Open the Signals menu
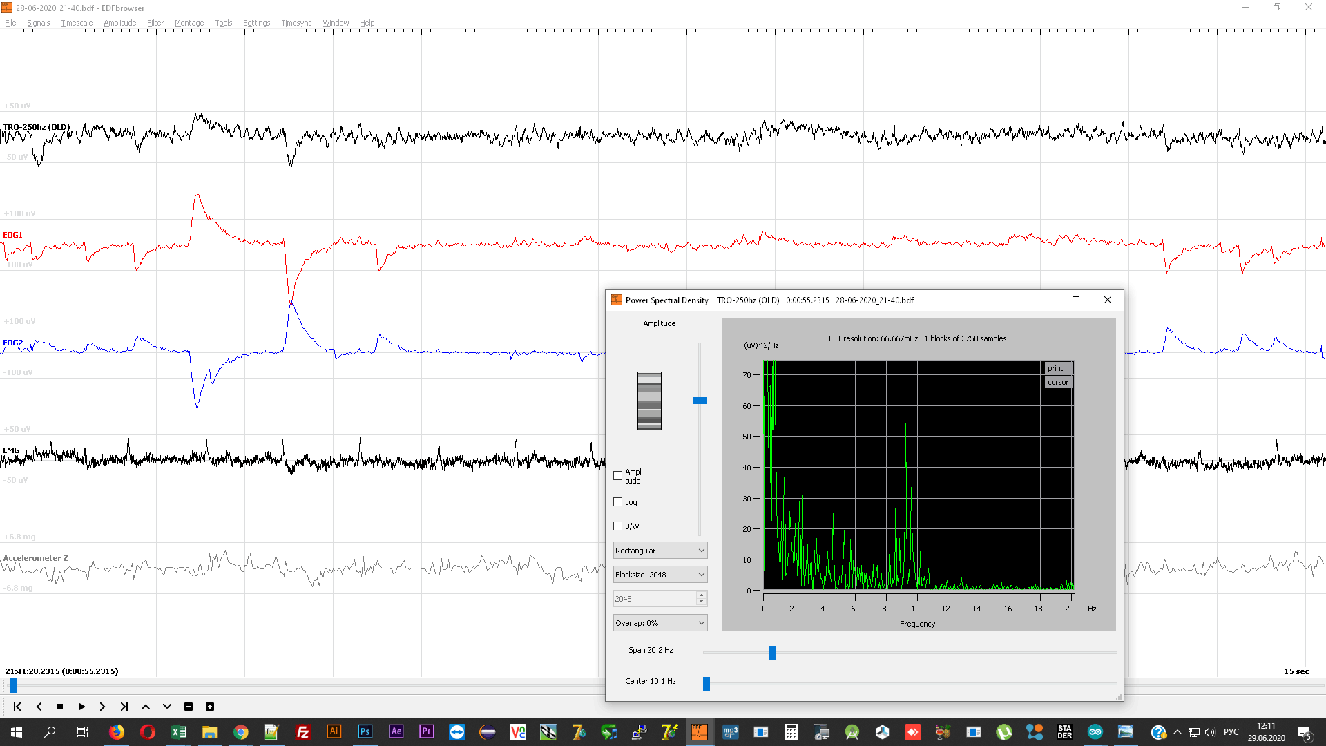This screenshot has width=1326, height=746. (39, 23)
